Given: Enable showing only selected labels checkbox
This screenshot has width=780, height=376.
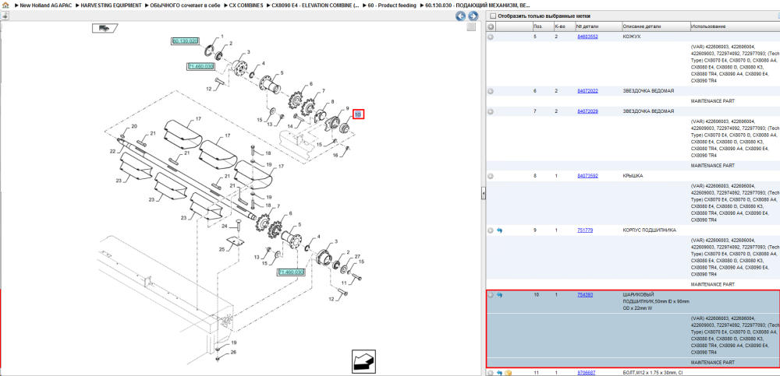Looking at the screenshot, I should tap(493, 16).
